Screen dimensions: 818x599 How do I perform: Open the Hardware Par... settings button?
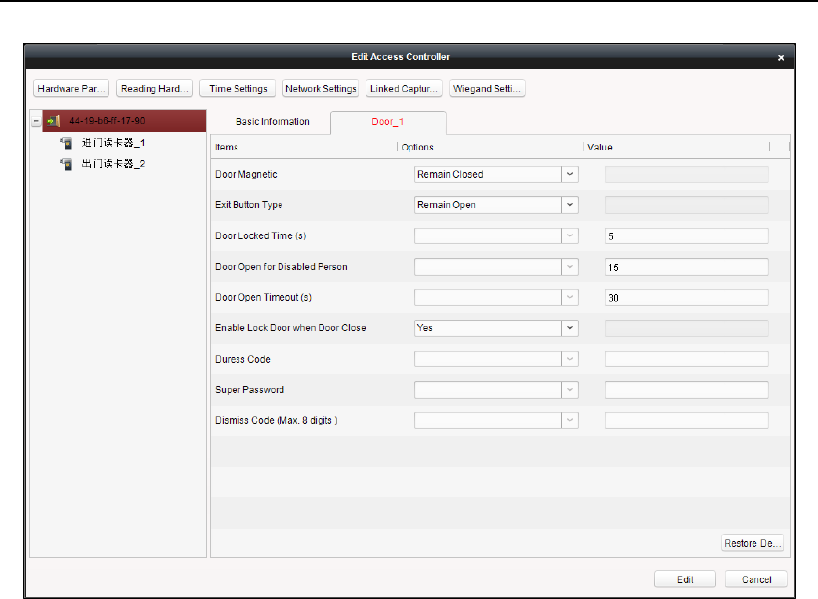[x=71, y=89]
